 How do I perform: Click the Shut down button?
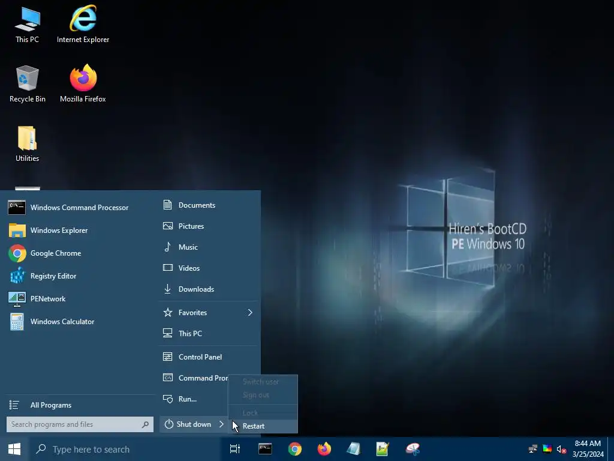click(188, 424)
